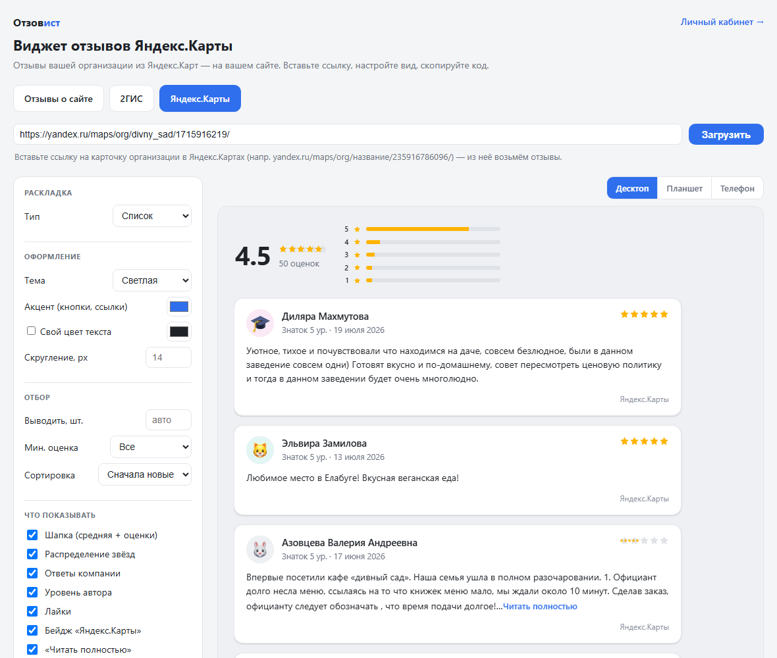The image size is (777, 658).
Task: Select the Десктоп preview mode
Action: [x=632, y=188]
